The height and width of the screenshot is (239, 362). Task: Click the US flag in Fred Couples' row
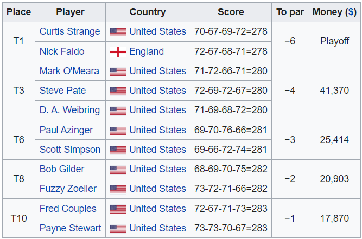tap(118, 209)
